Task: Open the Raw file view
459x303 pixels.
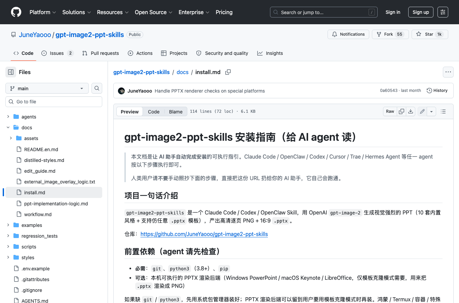Action: (x=390, y=111)
